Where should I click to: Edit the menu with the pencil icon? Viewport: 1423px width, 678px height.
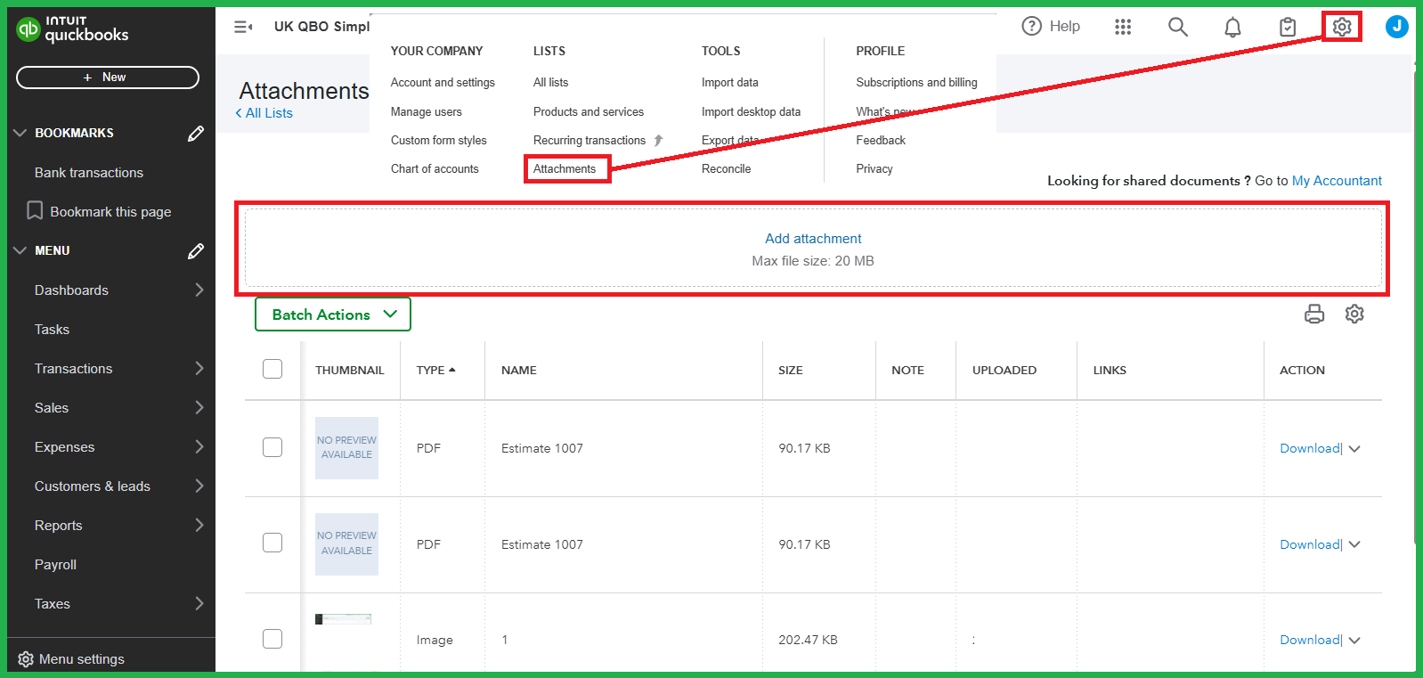point(196,251)
